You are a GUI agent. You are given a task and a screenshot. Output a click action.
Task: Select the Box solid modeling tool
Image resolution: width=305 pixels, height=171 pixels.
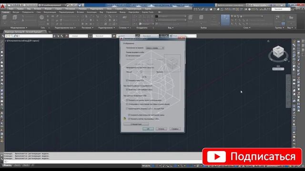tap(5, 18)
